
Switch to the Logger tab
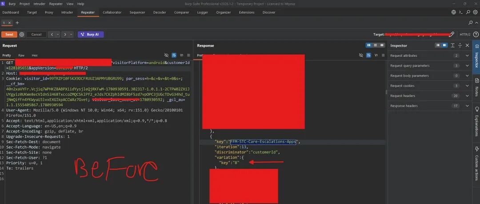click(202, 12)
